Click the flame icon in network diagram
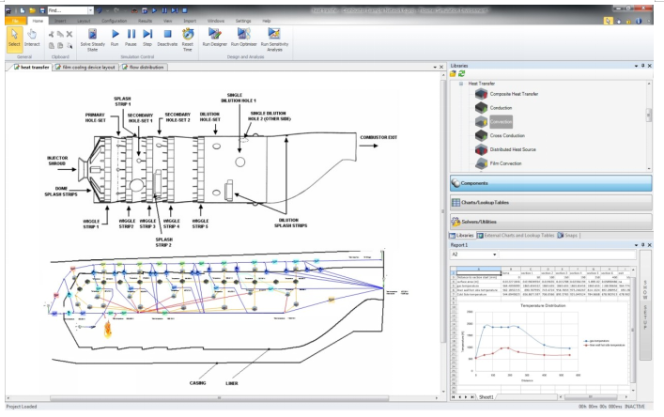Screen dimensions: 664x417 click(x=108, y=329)
